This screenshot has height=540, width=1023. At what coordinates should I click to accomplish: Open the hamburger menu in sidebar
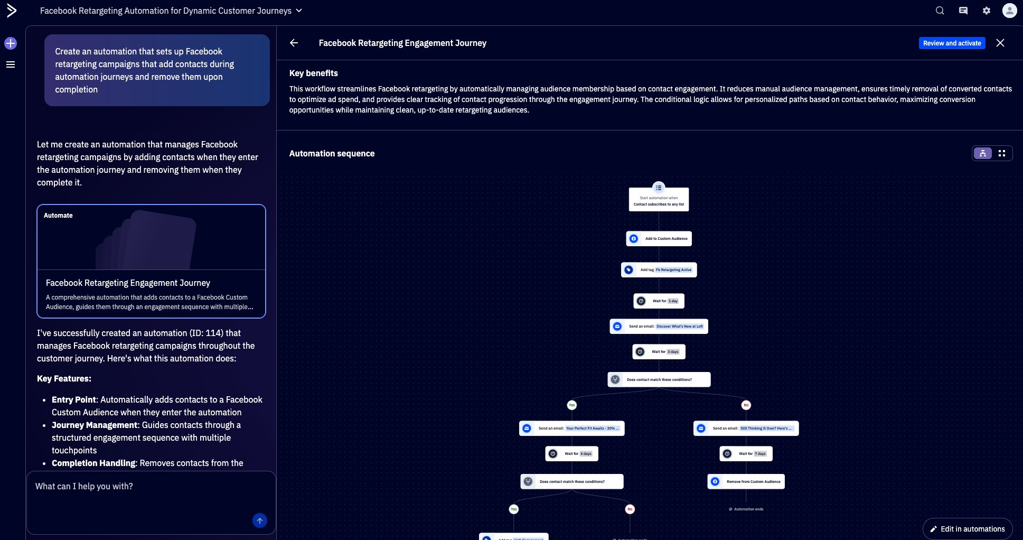click(11, 64)
